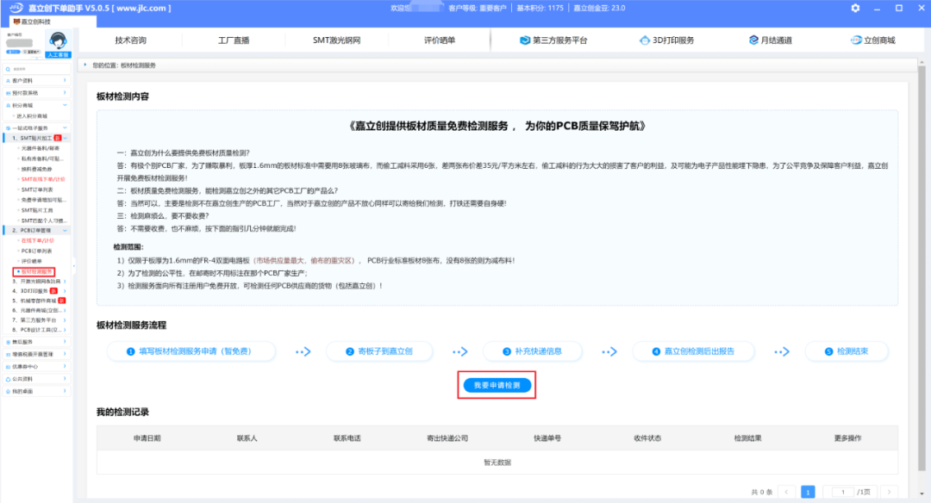The image size is (931, 503).
Task: Open the SMT激光钢网 top menu item
Action: 337,40
